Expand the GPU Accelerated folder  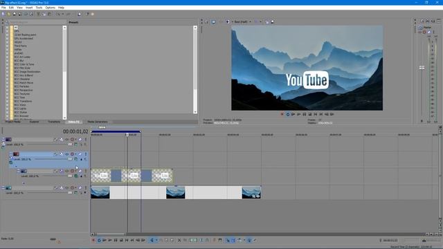coord(8,39)
